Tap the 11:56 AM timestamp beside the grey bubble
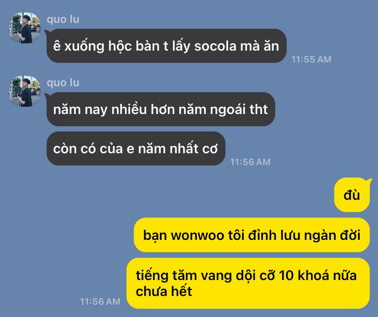Viewport: 378px width, 317px height. [x=250, y=162]
